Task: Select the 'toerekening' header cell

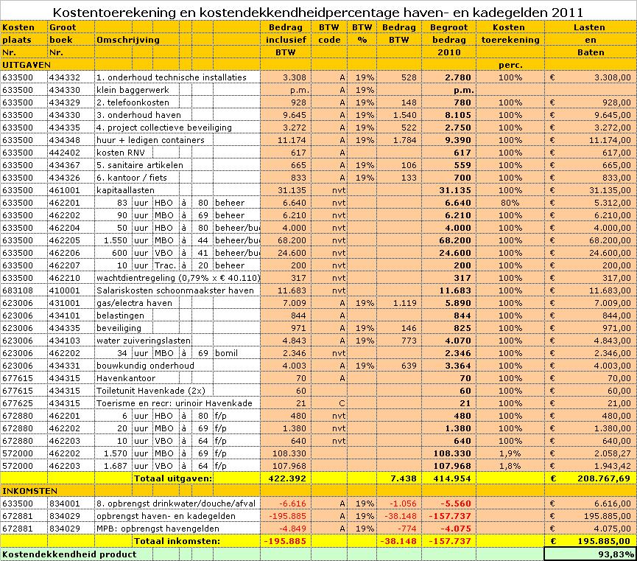Action: click(x=510, y=40)
